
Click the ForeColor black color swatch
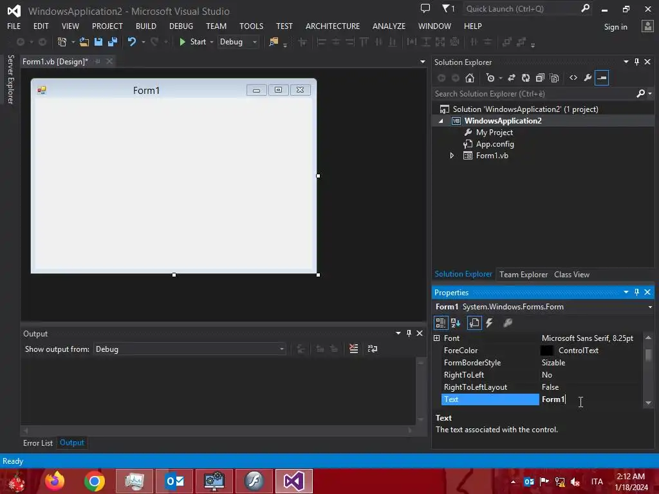point(546,351)
